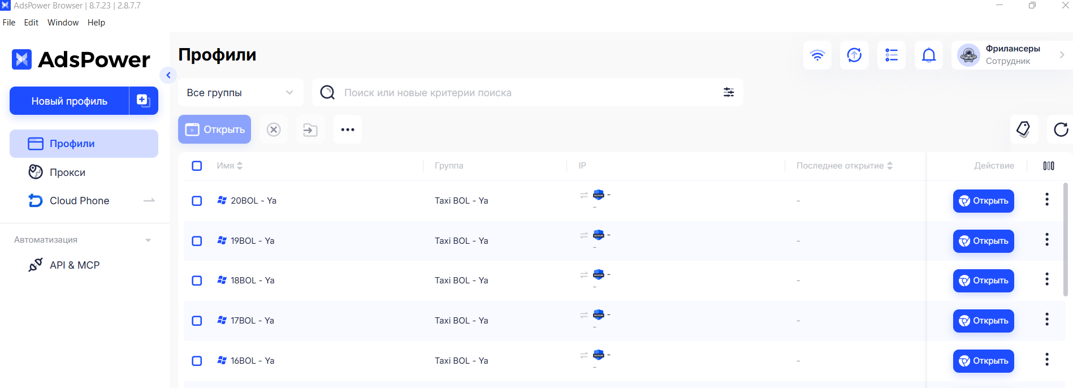The height and width of the screenshot is (388, 1073).
Task: Click the tag label icon
Action: (x=1024, y=130)
